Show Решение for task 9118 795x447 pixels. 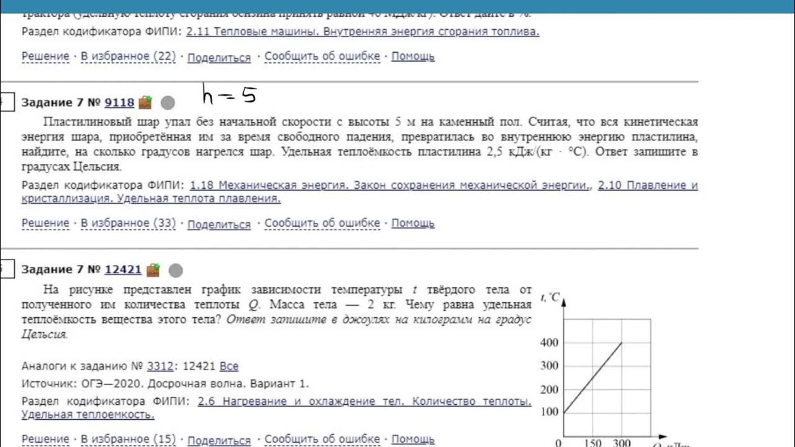pos(45,223)
